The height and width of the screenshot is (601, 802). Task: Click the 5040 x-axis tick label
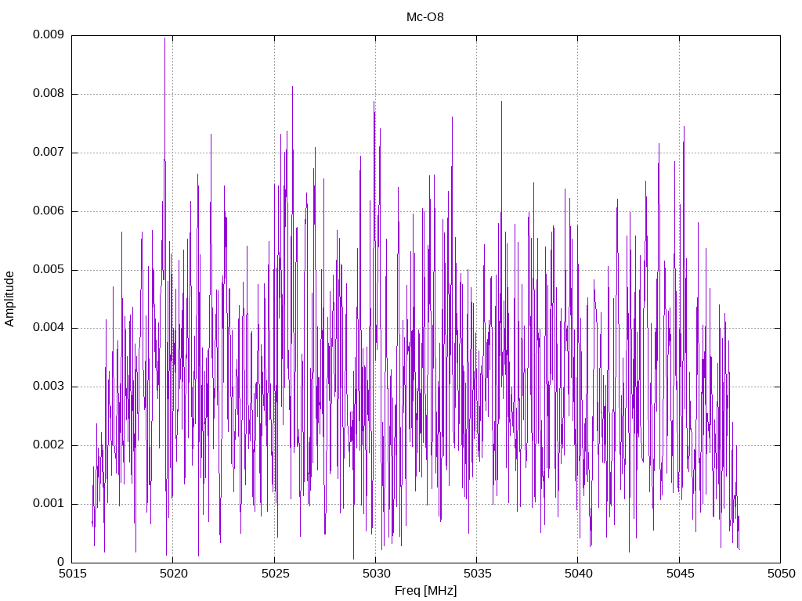[579, 574]
